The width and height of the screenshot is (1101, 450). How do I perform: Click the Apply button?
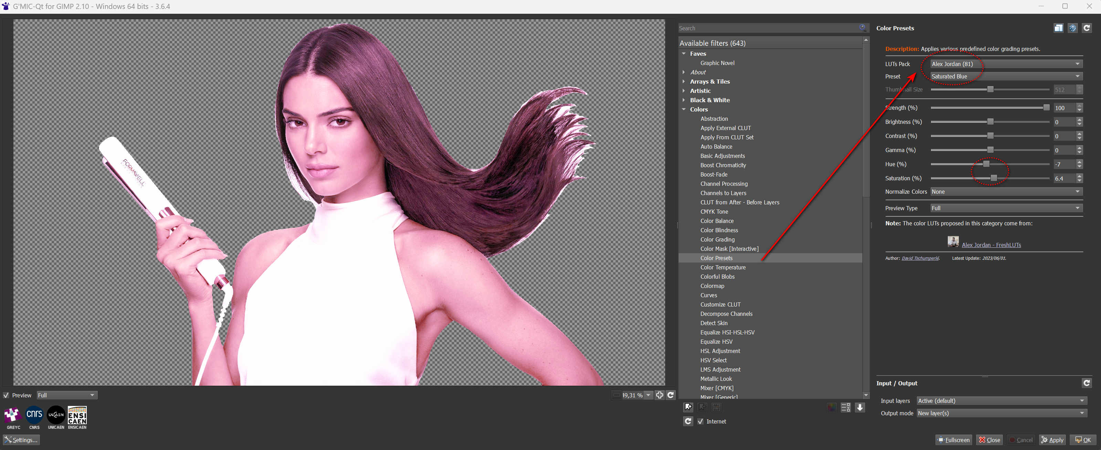pos(1052,440)
